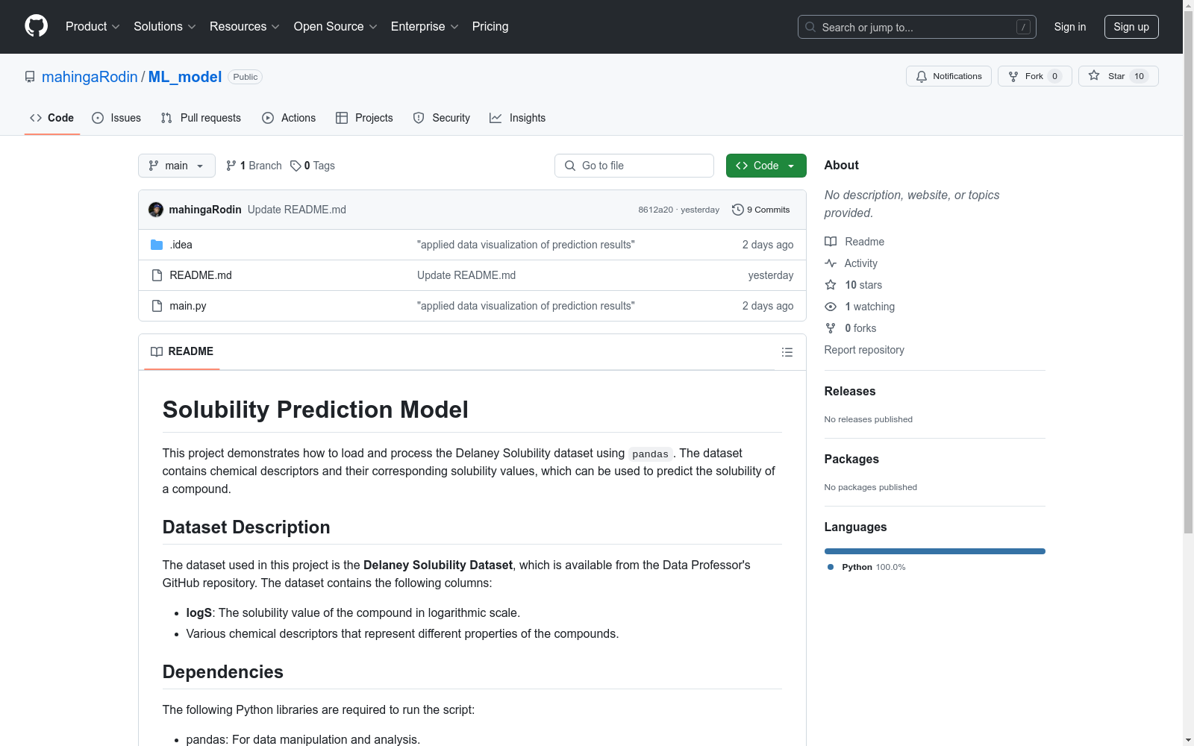This screenshot has width=1194, height=746.
Task: Click the Sign up button
Action: [x=1131, y=27]
